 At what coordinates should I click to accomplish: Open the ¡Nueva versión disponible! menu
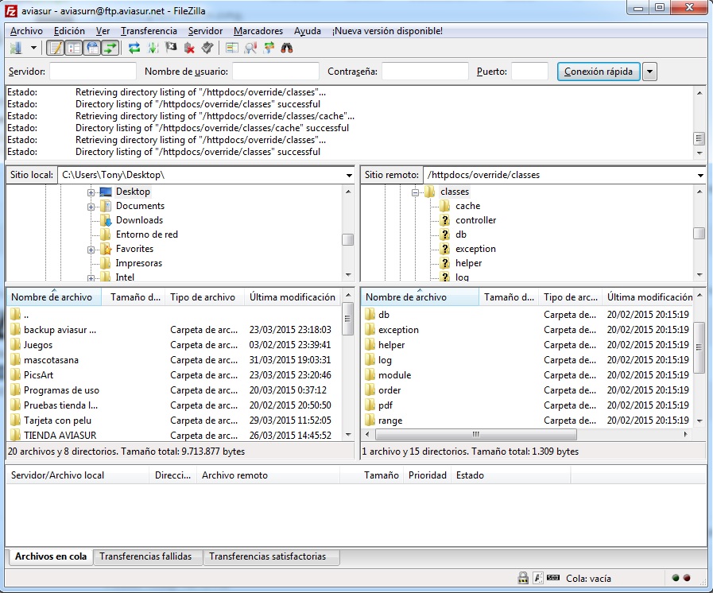coord(387,31)
